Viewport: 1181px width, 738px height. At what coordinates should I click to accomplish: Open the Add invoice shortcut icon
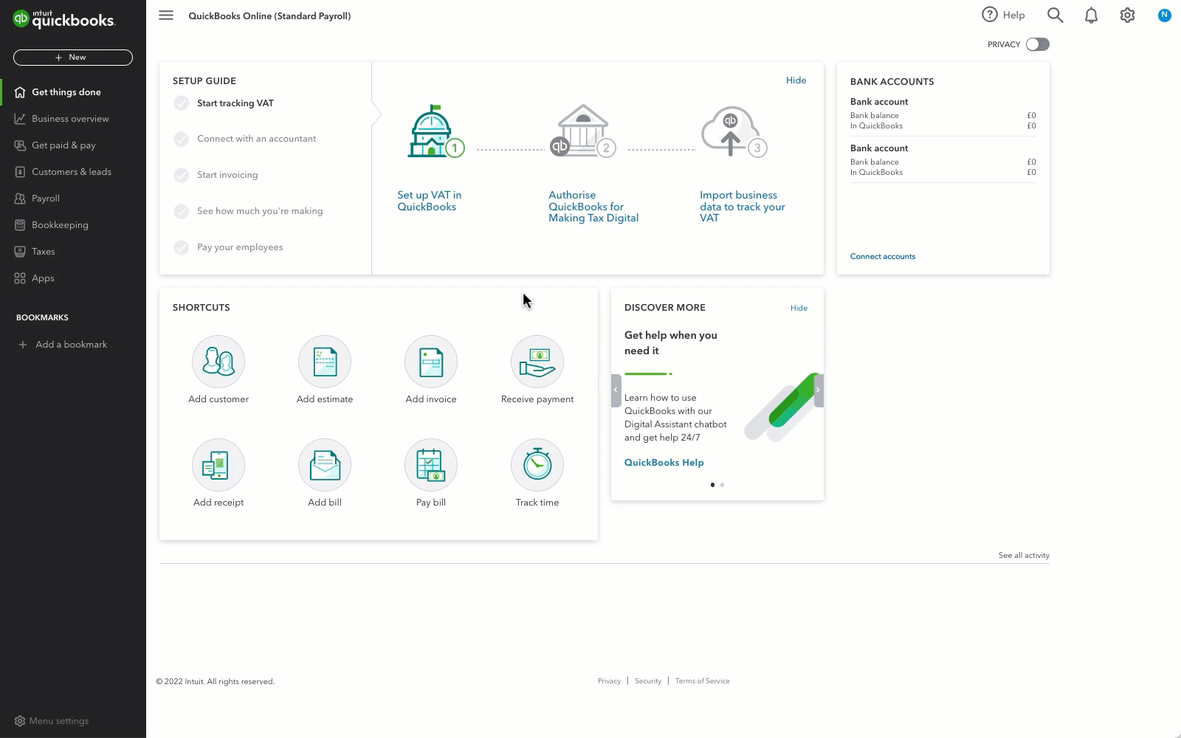(x=431, y=362)
